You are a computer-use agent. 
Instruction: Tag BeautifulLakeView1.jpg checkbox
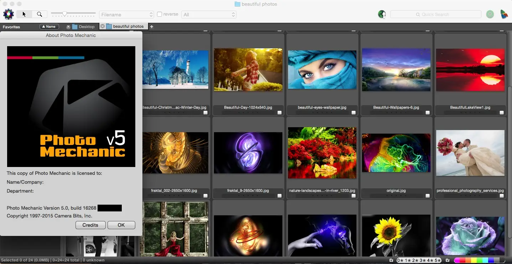(502, 113)
